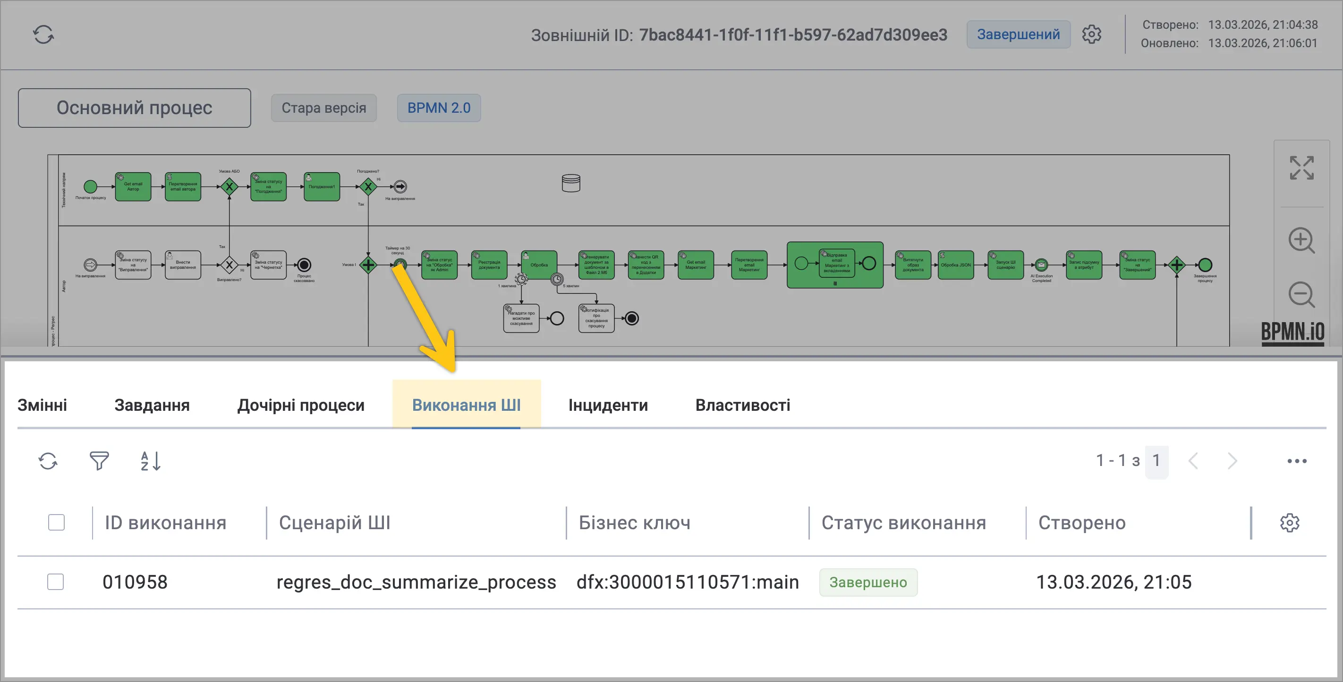This screenshot has width=1343, height=682.
Task: Click page number 1 in pagination
Action: click(x=1156, y=461)
